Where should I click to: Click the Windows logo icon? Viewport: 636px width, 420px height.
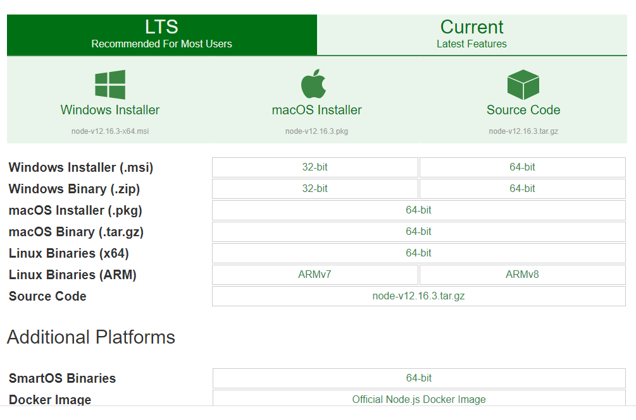tap(110, 85)
